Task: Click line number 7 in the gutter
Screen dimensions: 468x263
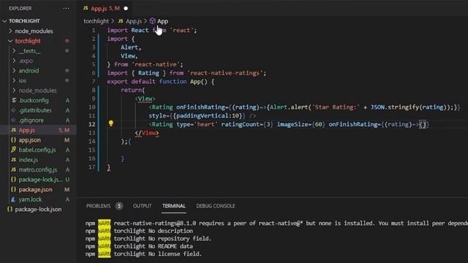Action: click(94, 82)
